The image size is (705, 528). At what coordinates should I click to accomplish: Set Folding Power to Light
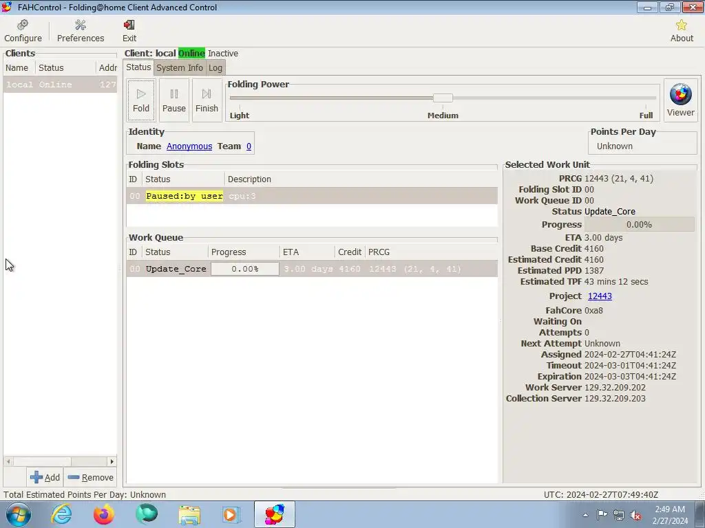click(239, 115)
